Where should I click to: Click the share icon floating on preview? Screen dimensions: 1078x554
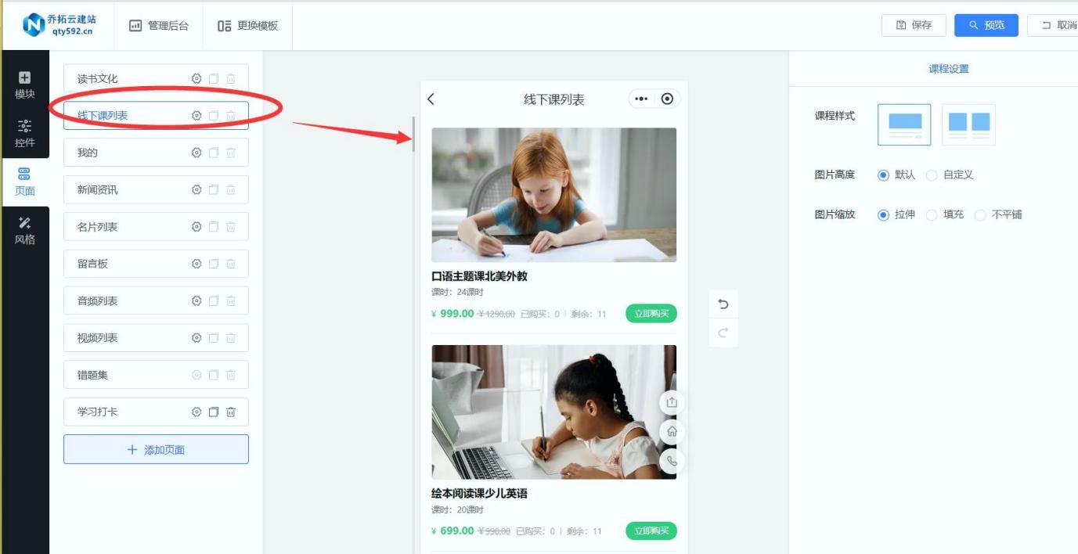pyautogui.click(x=672, y=402)
